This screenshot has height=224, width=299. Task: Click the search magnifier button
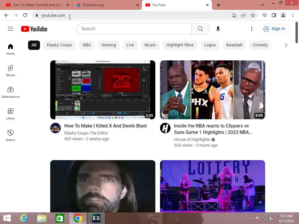200,29
